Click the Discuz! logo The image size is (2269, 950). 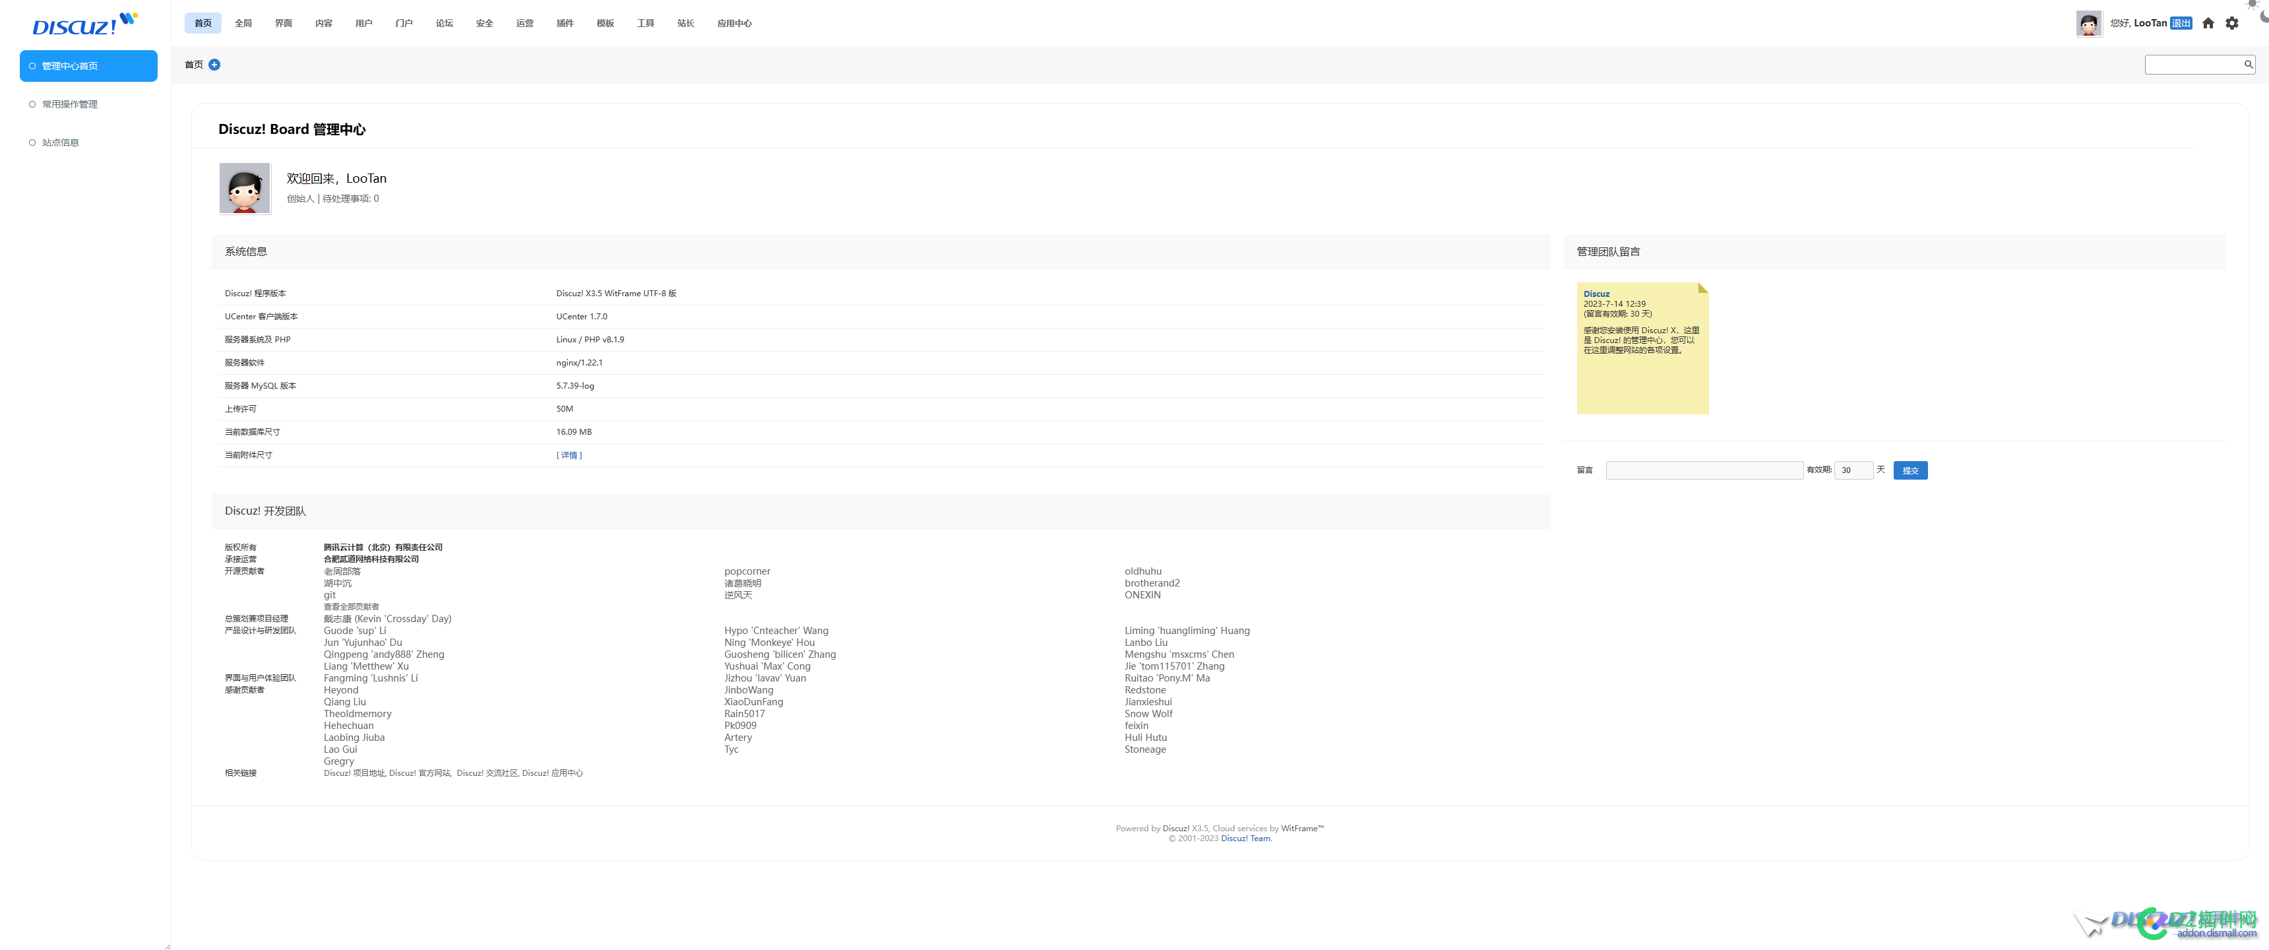(84, 24)
